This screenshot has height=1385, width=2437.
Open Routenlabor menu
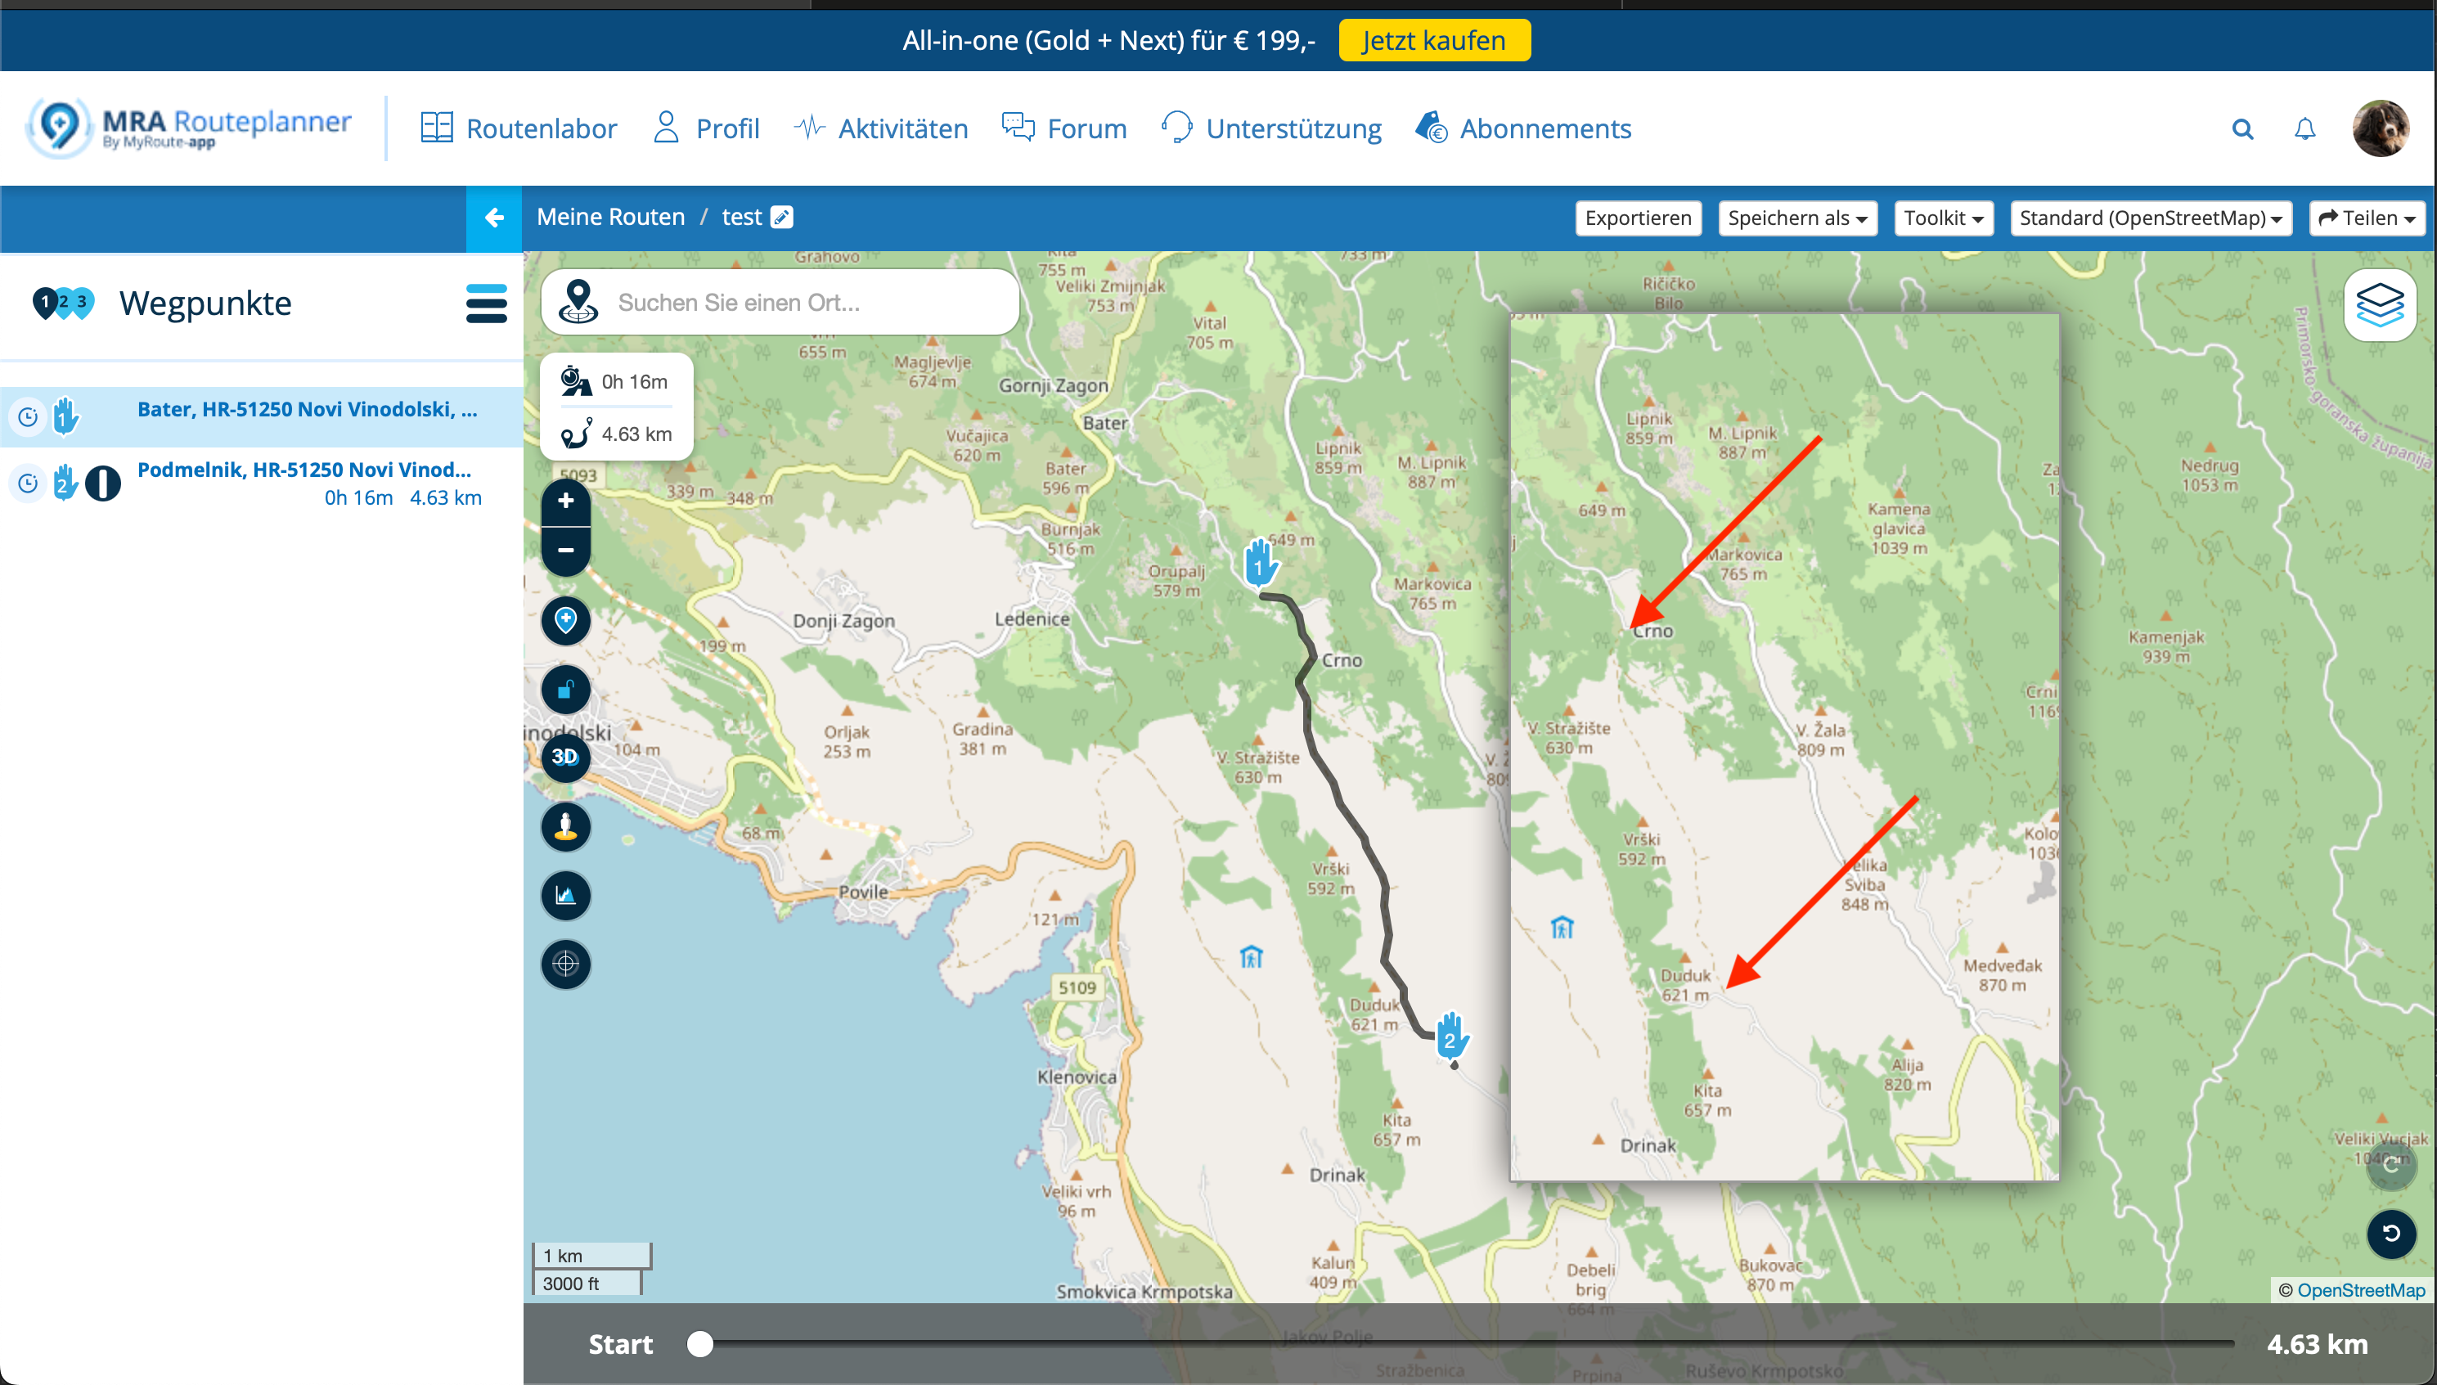[x=519, y=128]
